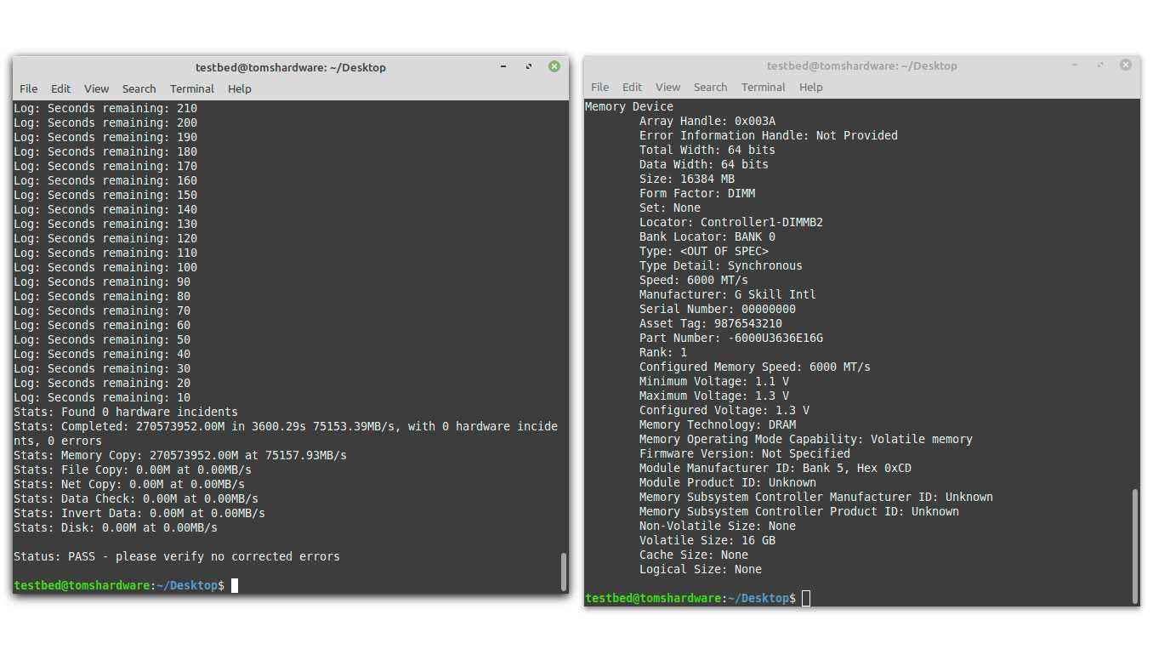The width and height of the screenshot is (1153, 649).
Task: Open Help menu in left terminal
Action: [240, 88]
